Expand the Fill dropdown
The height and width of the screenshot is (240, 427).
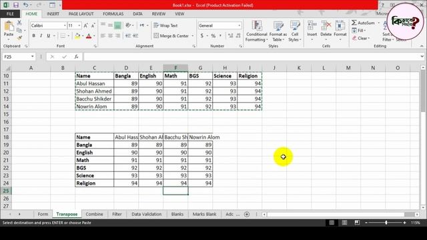click(365, 31)
